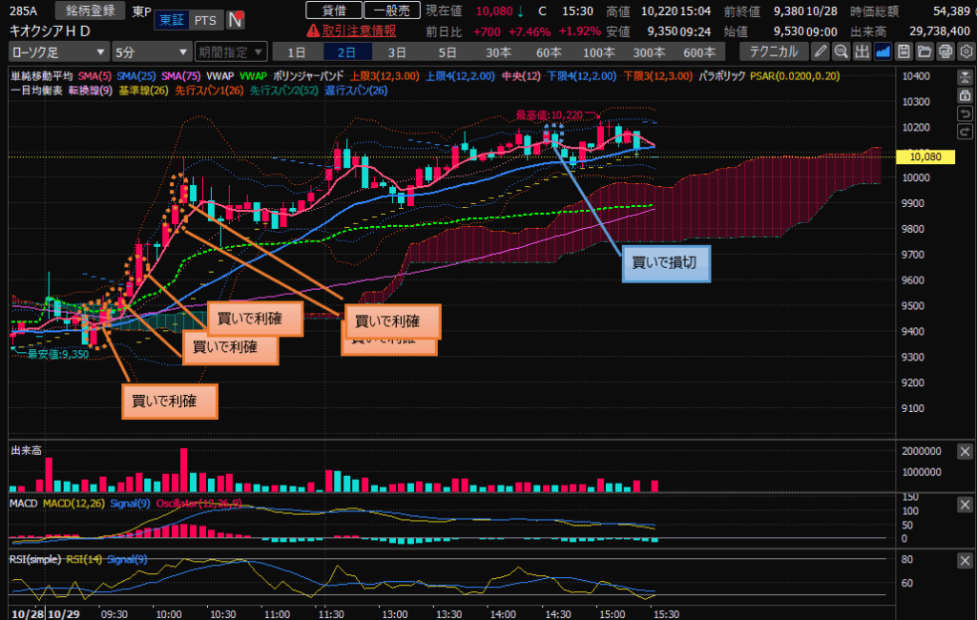Click the magnifier zoom icon in toolbar
The width and height of the screenshot is (977, 620).
click(842, 52)
